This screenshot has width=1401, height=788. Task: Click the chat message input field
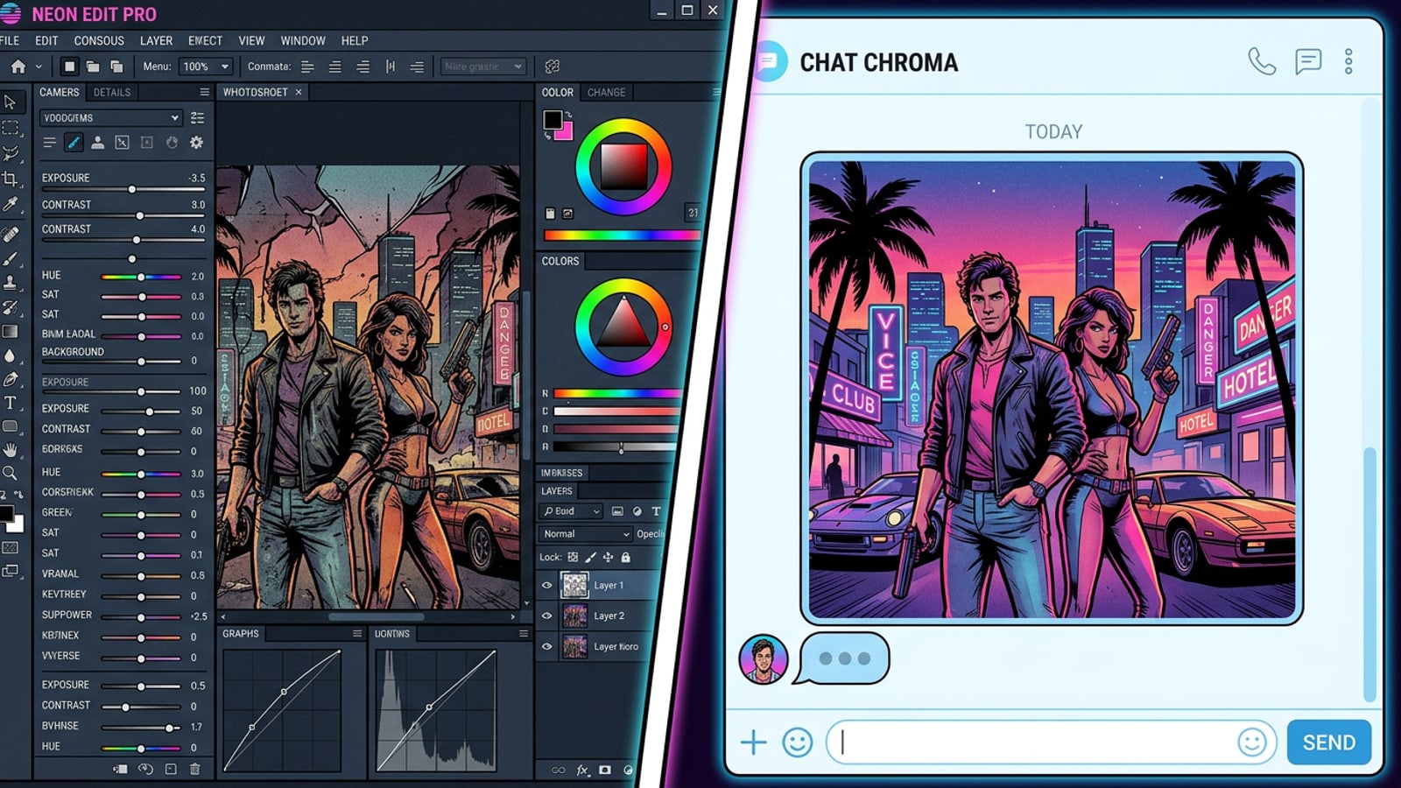tap(1051, 742)
